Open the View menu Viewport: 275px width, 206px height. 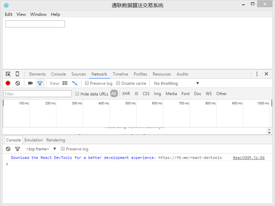coord(21,14)
